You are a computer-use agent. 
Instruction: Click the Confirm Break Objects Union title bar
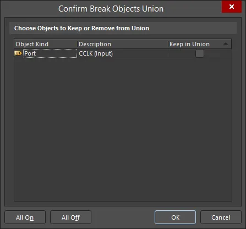[111, 9]
